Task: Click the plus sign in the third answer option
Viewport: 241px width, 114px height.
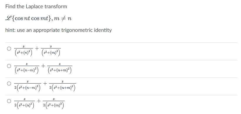Action: click(x=45, y=84)
